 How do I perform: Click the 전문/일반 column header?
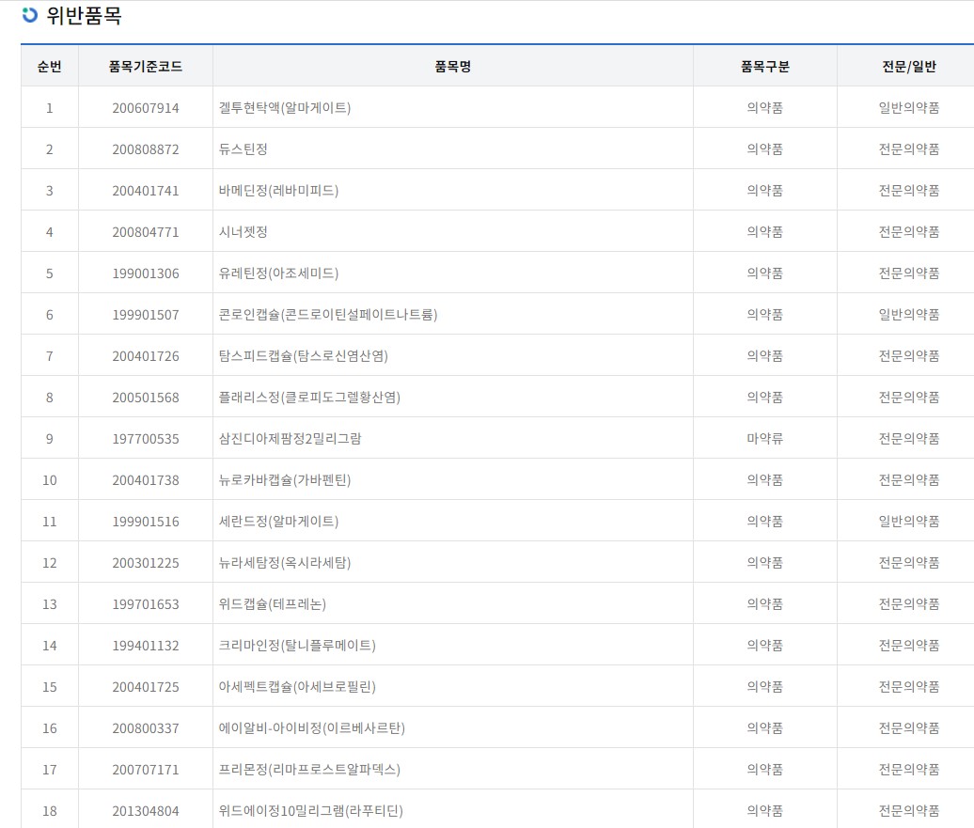[908, 67]
